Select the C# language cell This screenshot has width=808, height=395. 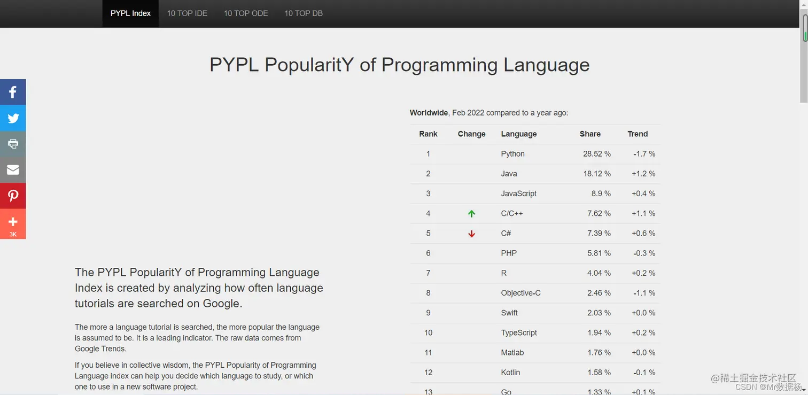[506, 233]
